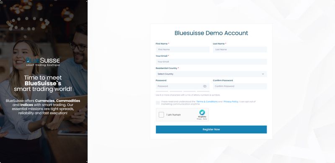Click the hCaptcha logo icon

(202, 112)
